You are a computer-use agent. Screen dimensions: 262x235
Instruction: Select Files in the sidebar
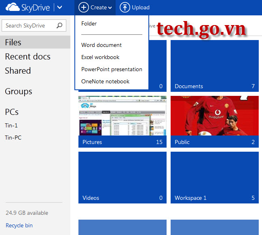pyautogui.click(x=35, y=42)
